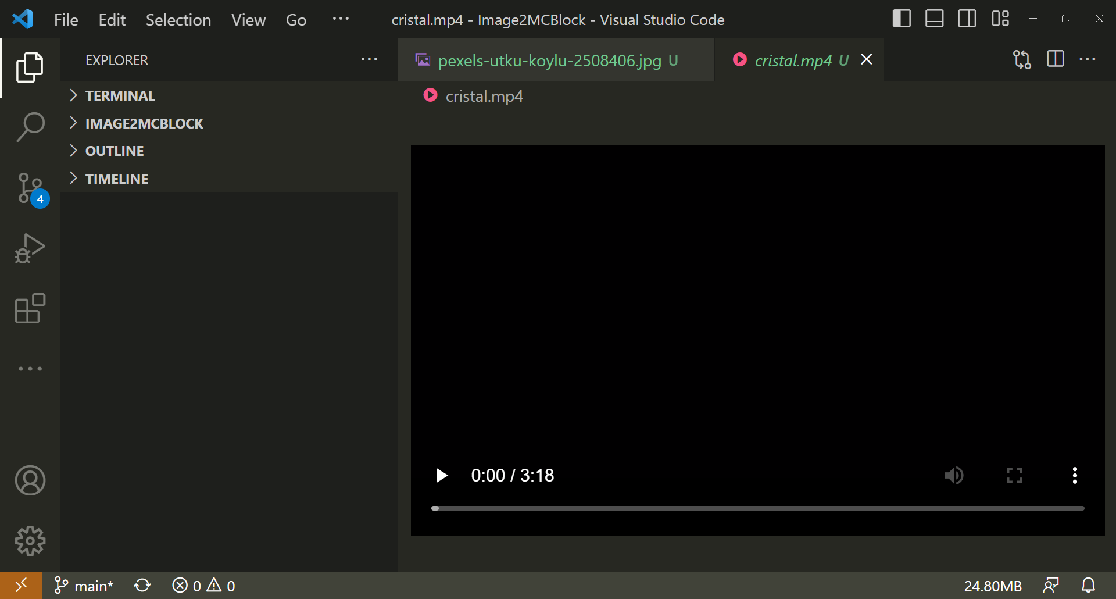
Task: Open the Accounts icon in the activity bar
Action: [30, 480]
